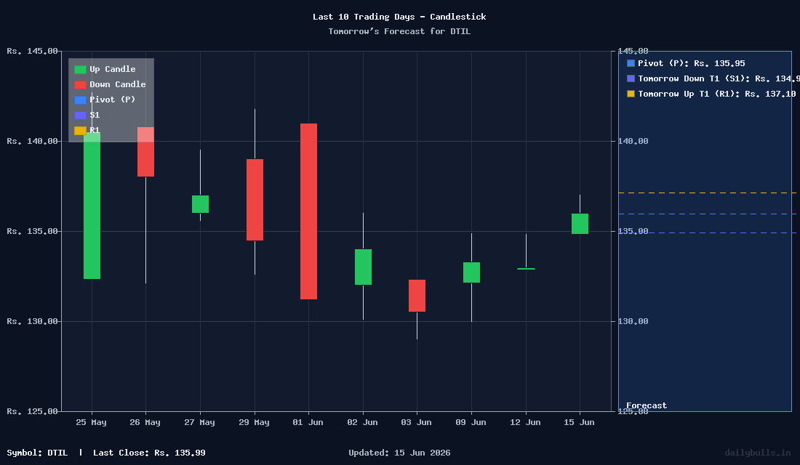The width and height of the screenshot is (800, 465).
Task: Click the 02 Jun green candle
Action: (x=363, y=267)
